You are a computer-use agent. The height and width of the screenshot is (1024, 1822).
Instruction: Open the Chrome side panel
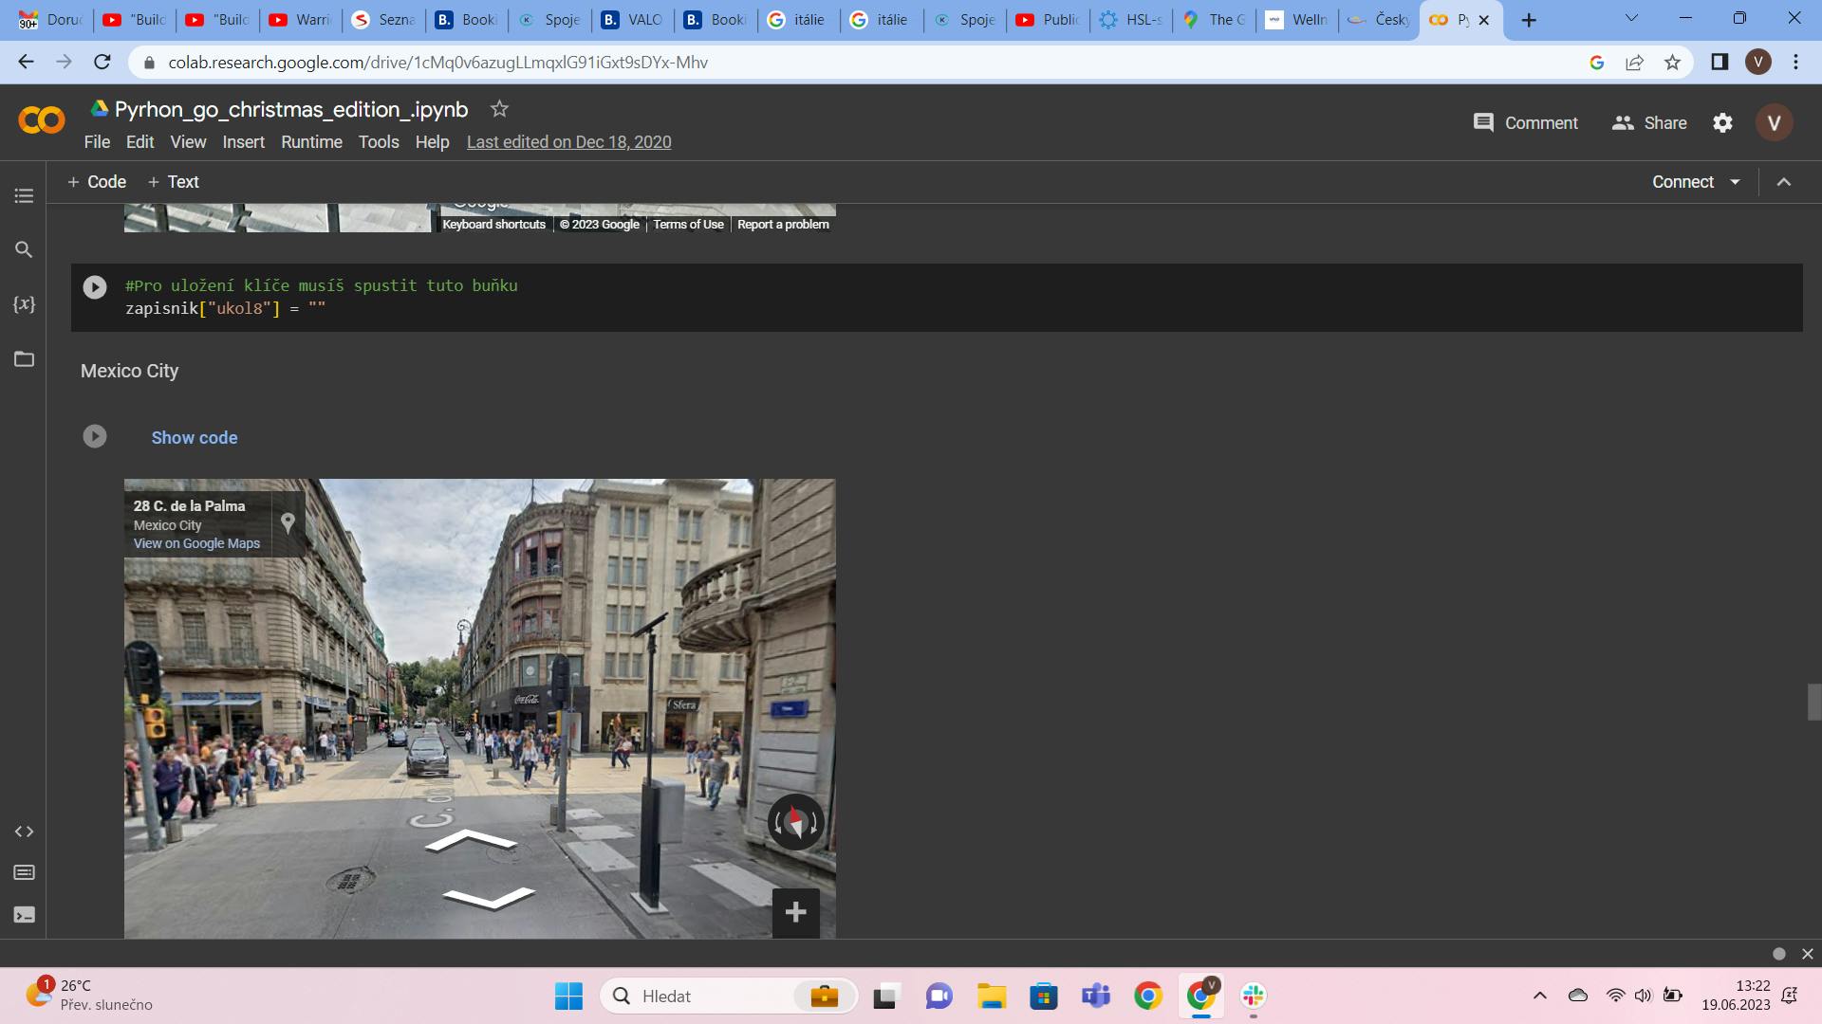coord(1719,63)
